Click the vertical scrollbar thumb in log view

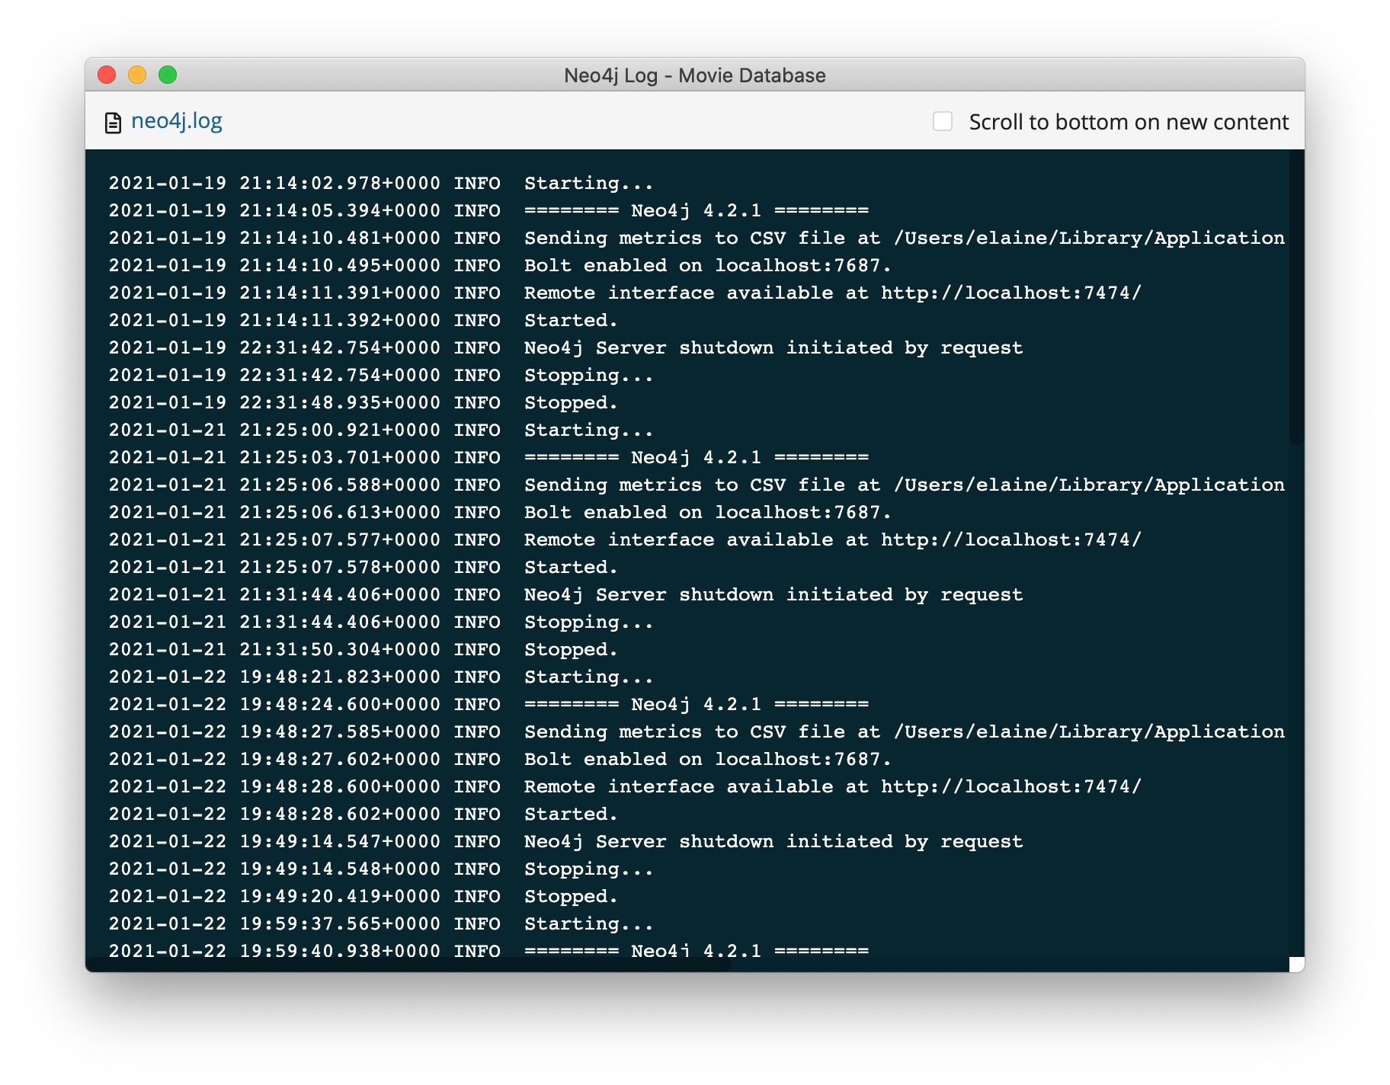coord(1296,297)
